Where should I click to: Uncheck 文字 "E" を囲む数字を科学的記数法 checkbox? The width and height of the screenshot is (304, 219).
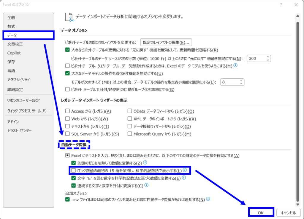tap(74, 178)
